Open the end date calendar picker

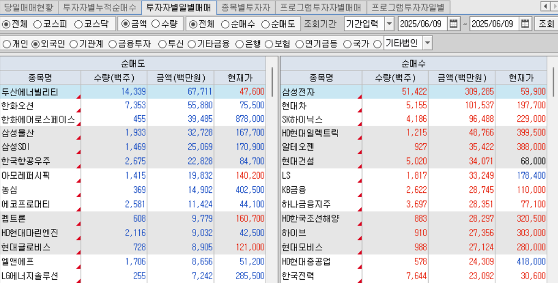click(525, 24)
